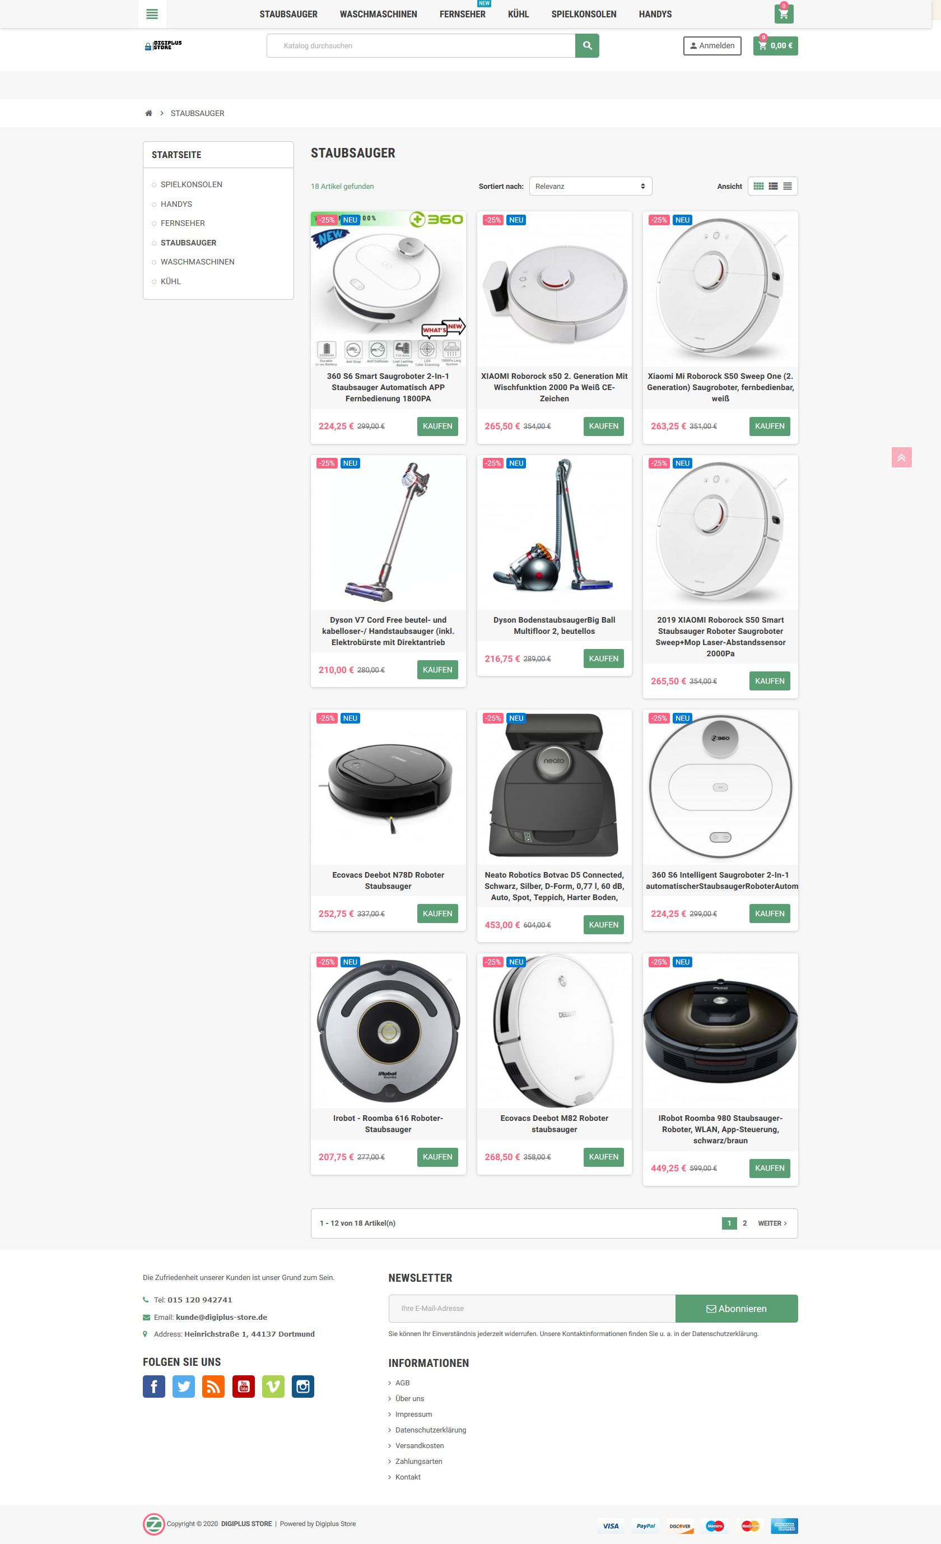Switch to grid view layout
Image resolution: width=941 pixels, height=1544 pixels.
[x=758, y=186]
